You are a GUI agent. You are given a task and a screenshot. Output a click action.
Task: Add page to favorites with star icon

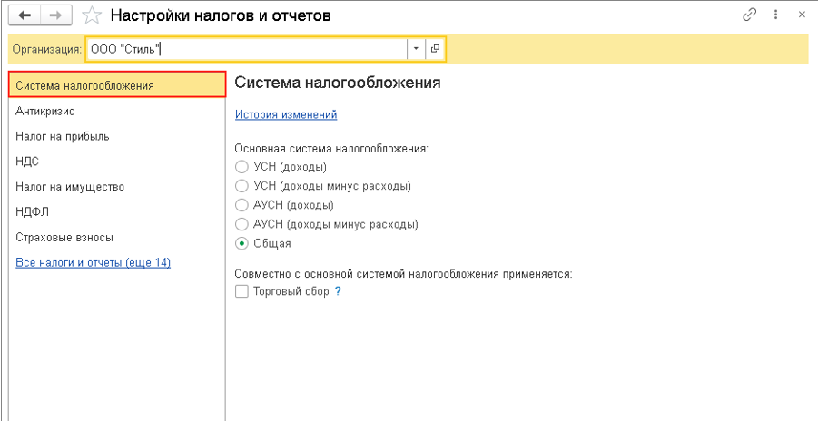[92, 15]
